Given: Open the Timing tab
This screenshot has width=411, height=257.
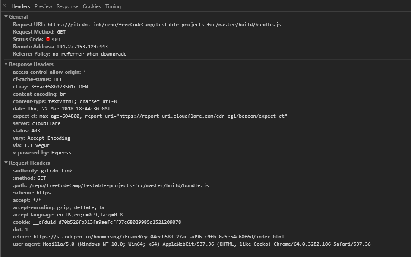Looking at the screenshot, I should [x=113, y=6].
